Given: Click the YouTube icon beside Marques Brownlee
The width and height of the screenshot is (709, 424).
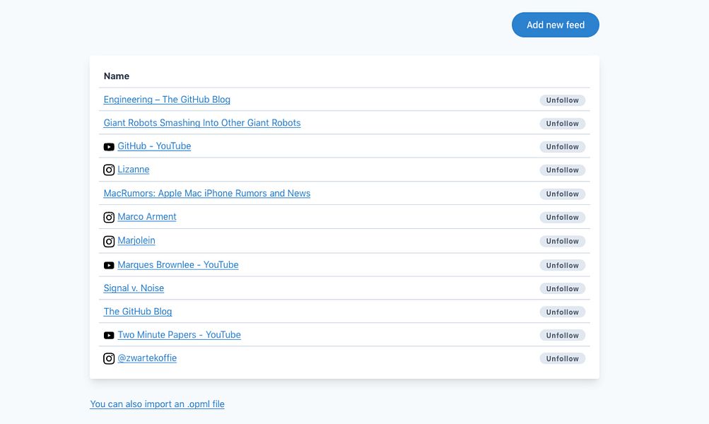Looking at the screenshot, I should pyautogui.click(x=109, y=265).
